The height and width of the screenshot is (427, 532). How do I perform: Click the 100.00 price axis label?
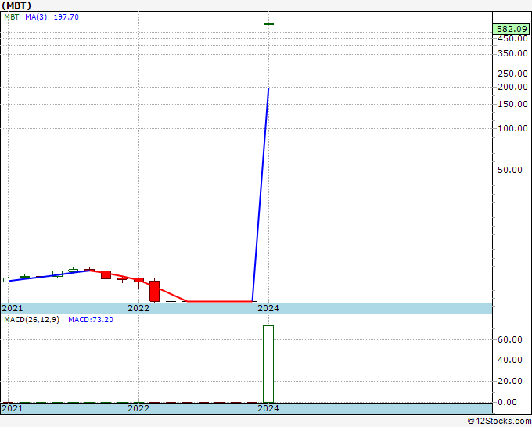coord(512,128)
